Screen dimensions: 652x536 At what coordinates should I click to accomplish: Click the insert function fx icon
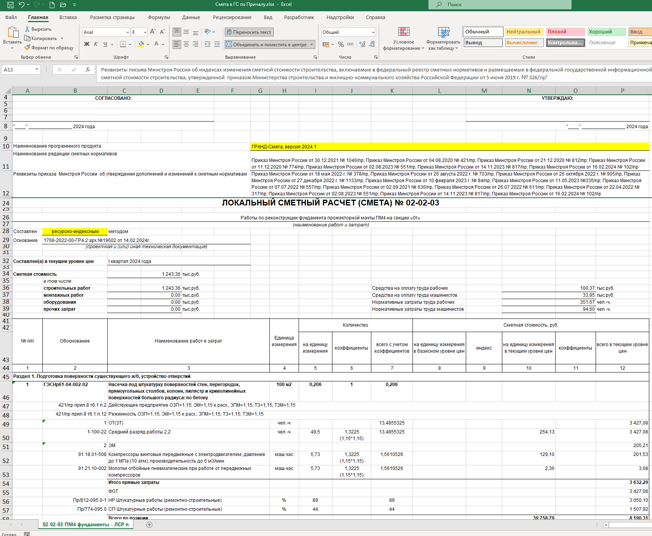coord(88,70)
